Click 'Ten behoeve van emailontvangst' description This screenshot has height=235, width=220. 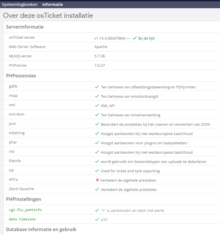point(129,96)
